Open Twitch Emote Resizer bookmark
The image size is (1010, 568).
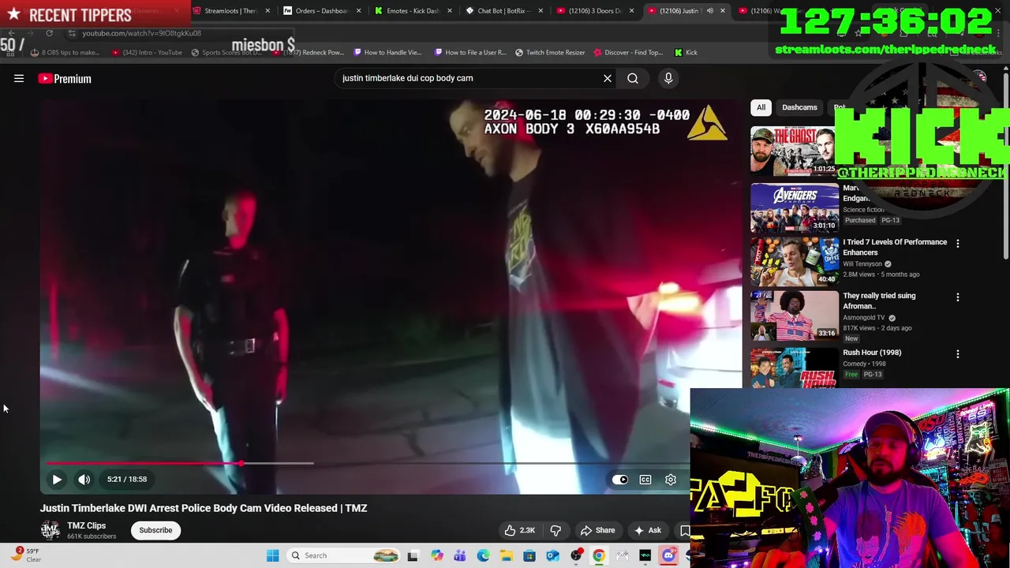[x=550, y=53]
